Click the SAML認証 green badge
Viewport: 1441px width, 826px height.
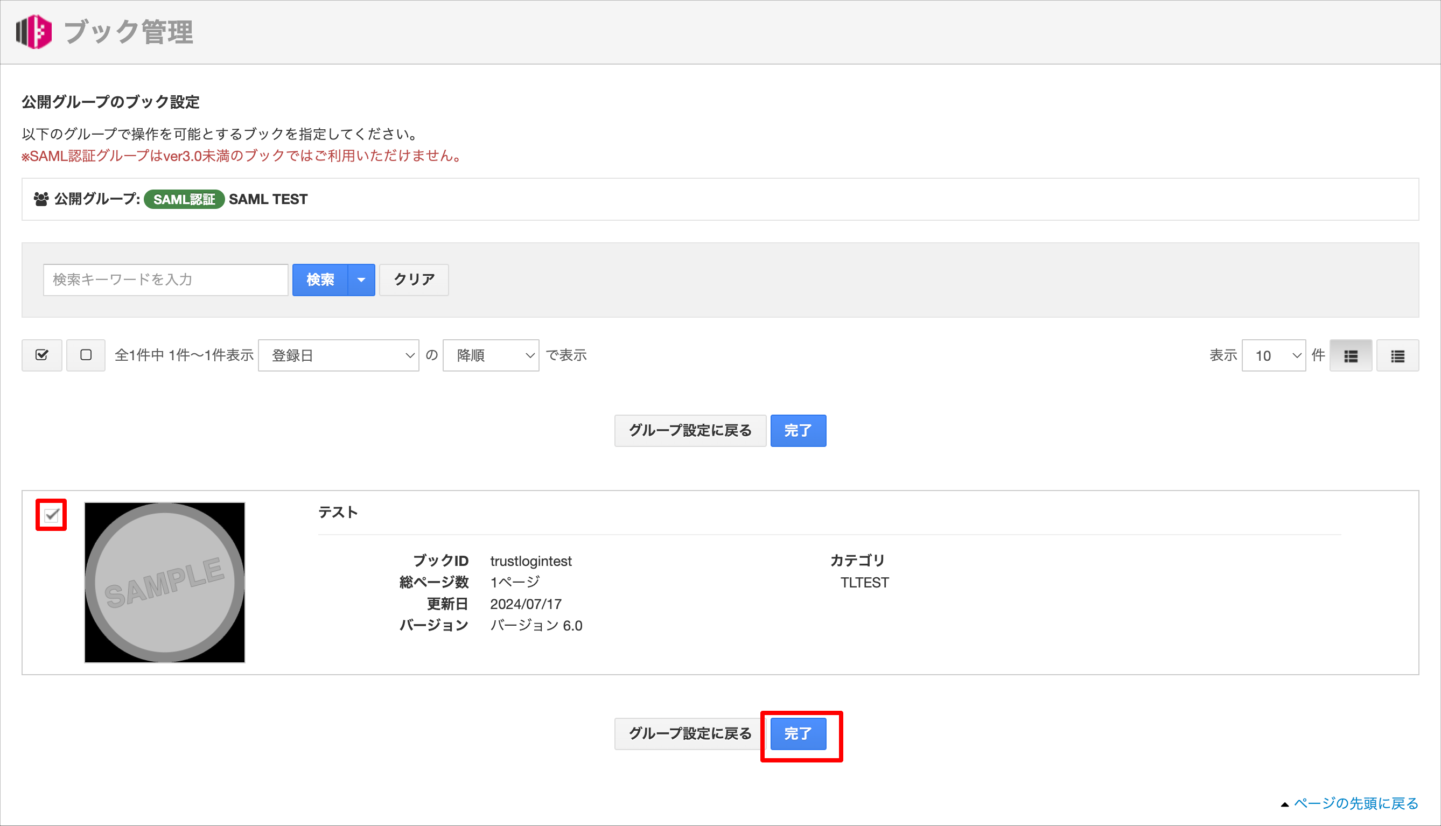(184, 199)
